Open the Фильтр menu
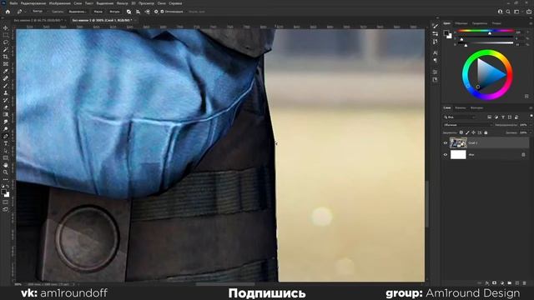 pyautogui.click(x=123, y=3)
